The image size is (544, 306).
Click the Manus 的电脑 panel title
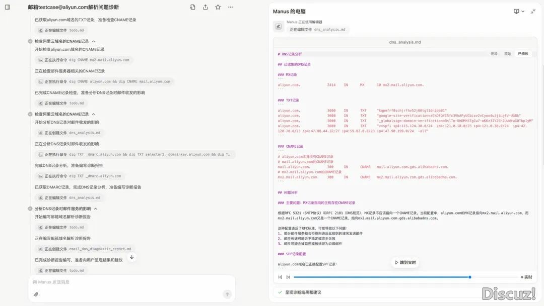click(x=289, y=12)
